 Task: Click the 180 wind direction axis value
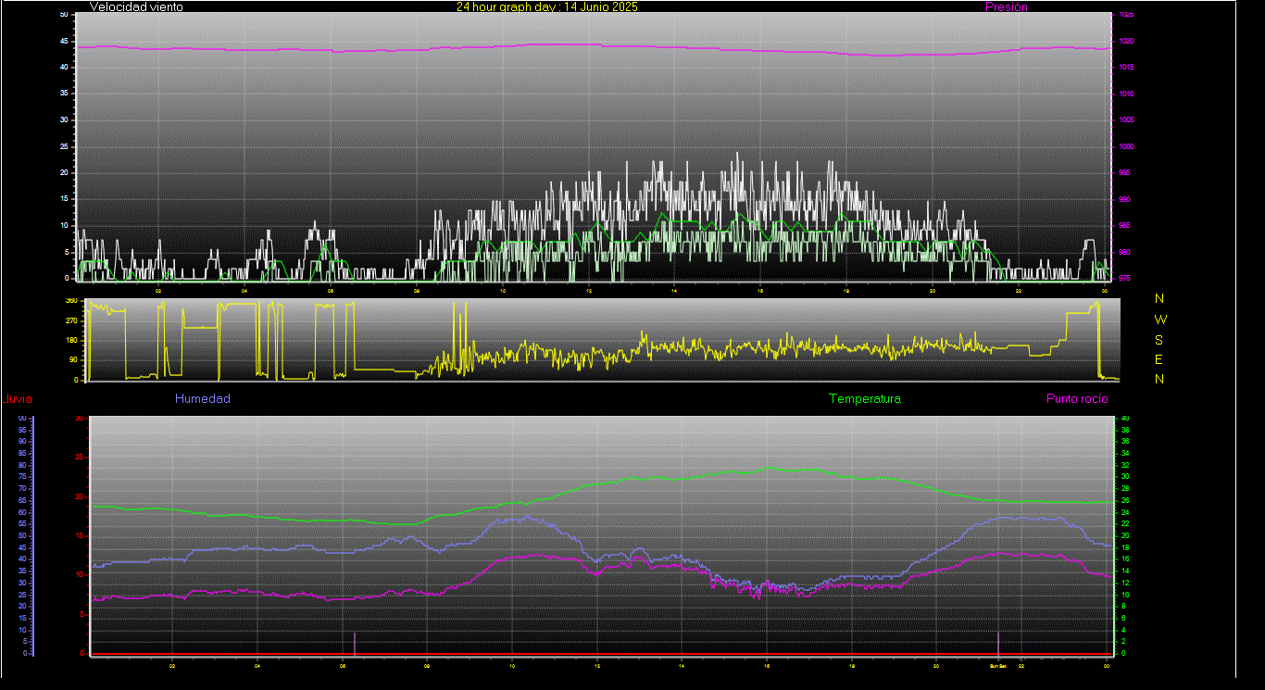point(71,341)
